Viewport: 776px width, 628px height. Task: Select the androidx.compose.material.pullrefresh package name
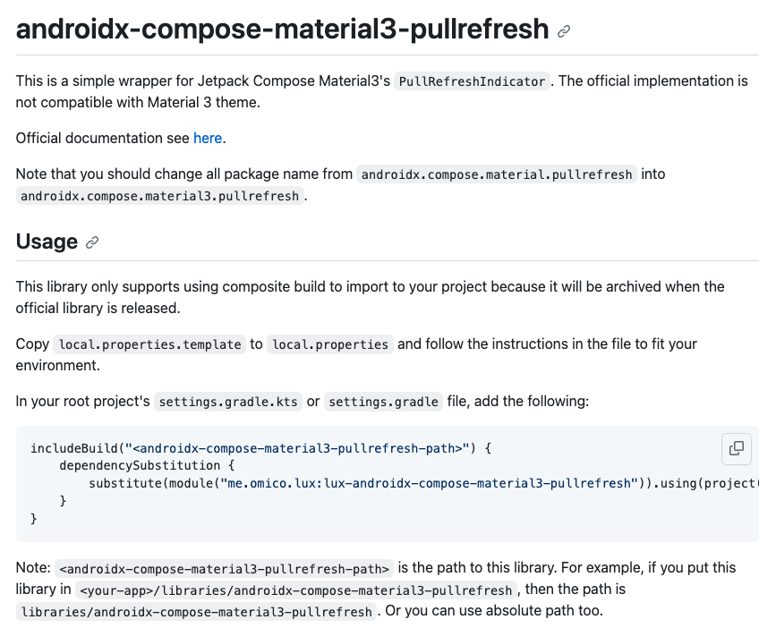pyautogui.click(x=497, y=174)
